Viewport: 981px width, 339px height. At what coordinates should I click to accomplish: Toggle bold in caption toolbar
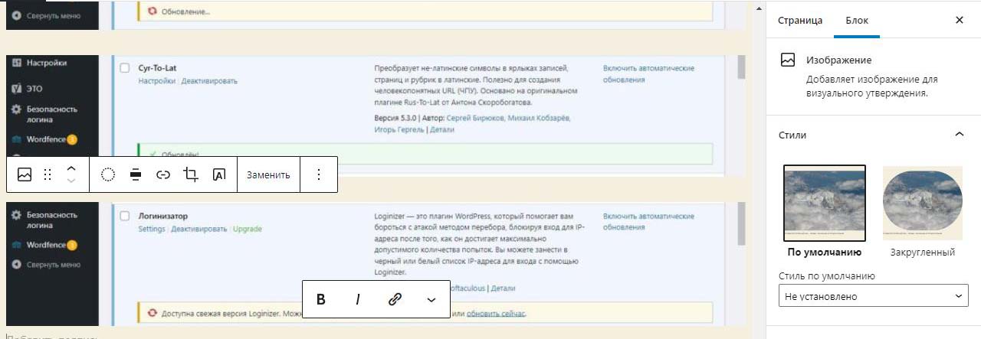point(321,299)
